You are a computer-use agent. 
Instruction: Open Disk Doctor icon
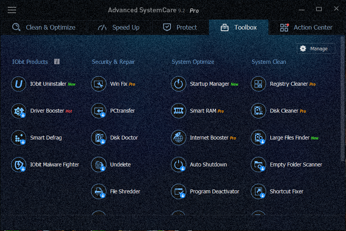(99, 138)
